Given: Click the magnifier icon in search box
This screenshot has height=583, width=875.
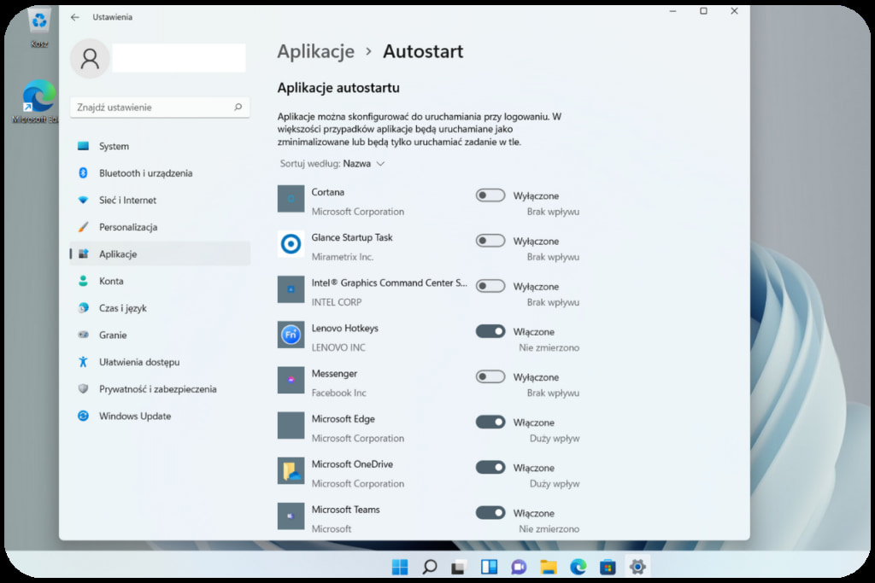Looking at the screenshot, I should pos(238,107).
